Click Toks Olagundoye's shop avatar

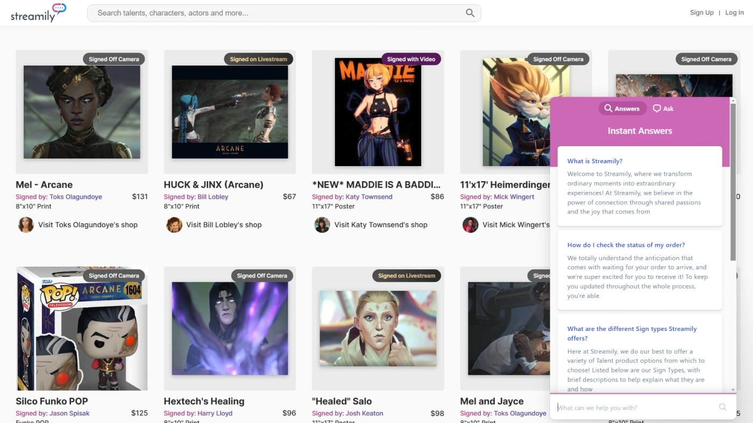click(x=26, y=225)
